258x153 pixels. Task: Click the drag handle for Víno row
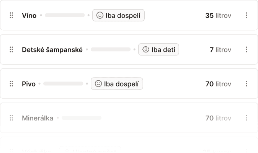[11, 15]
